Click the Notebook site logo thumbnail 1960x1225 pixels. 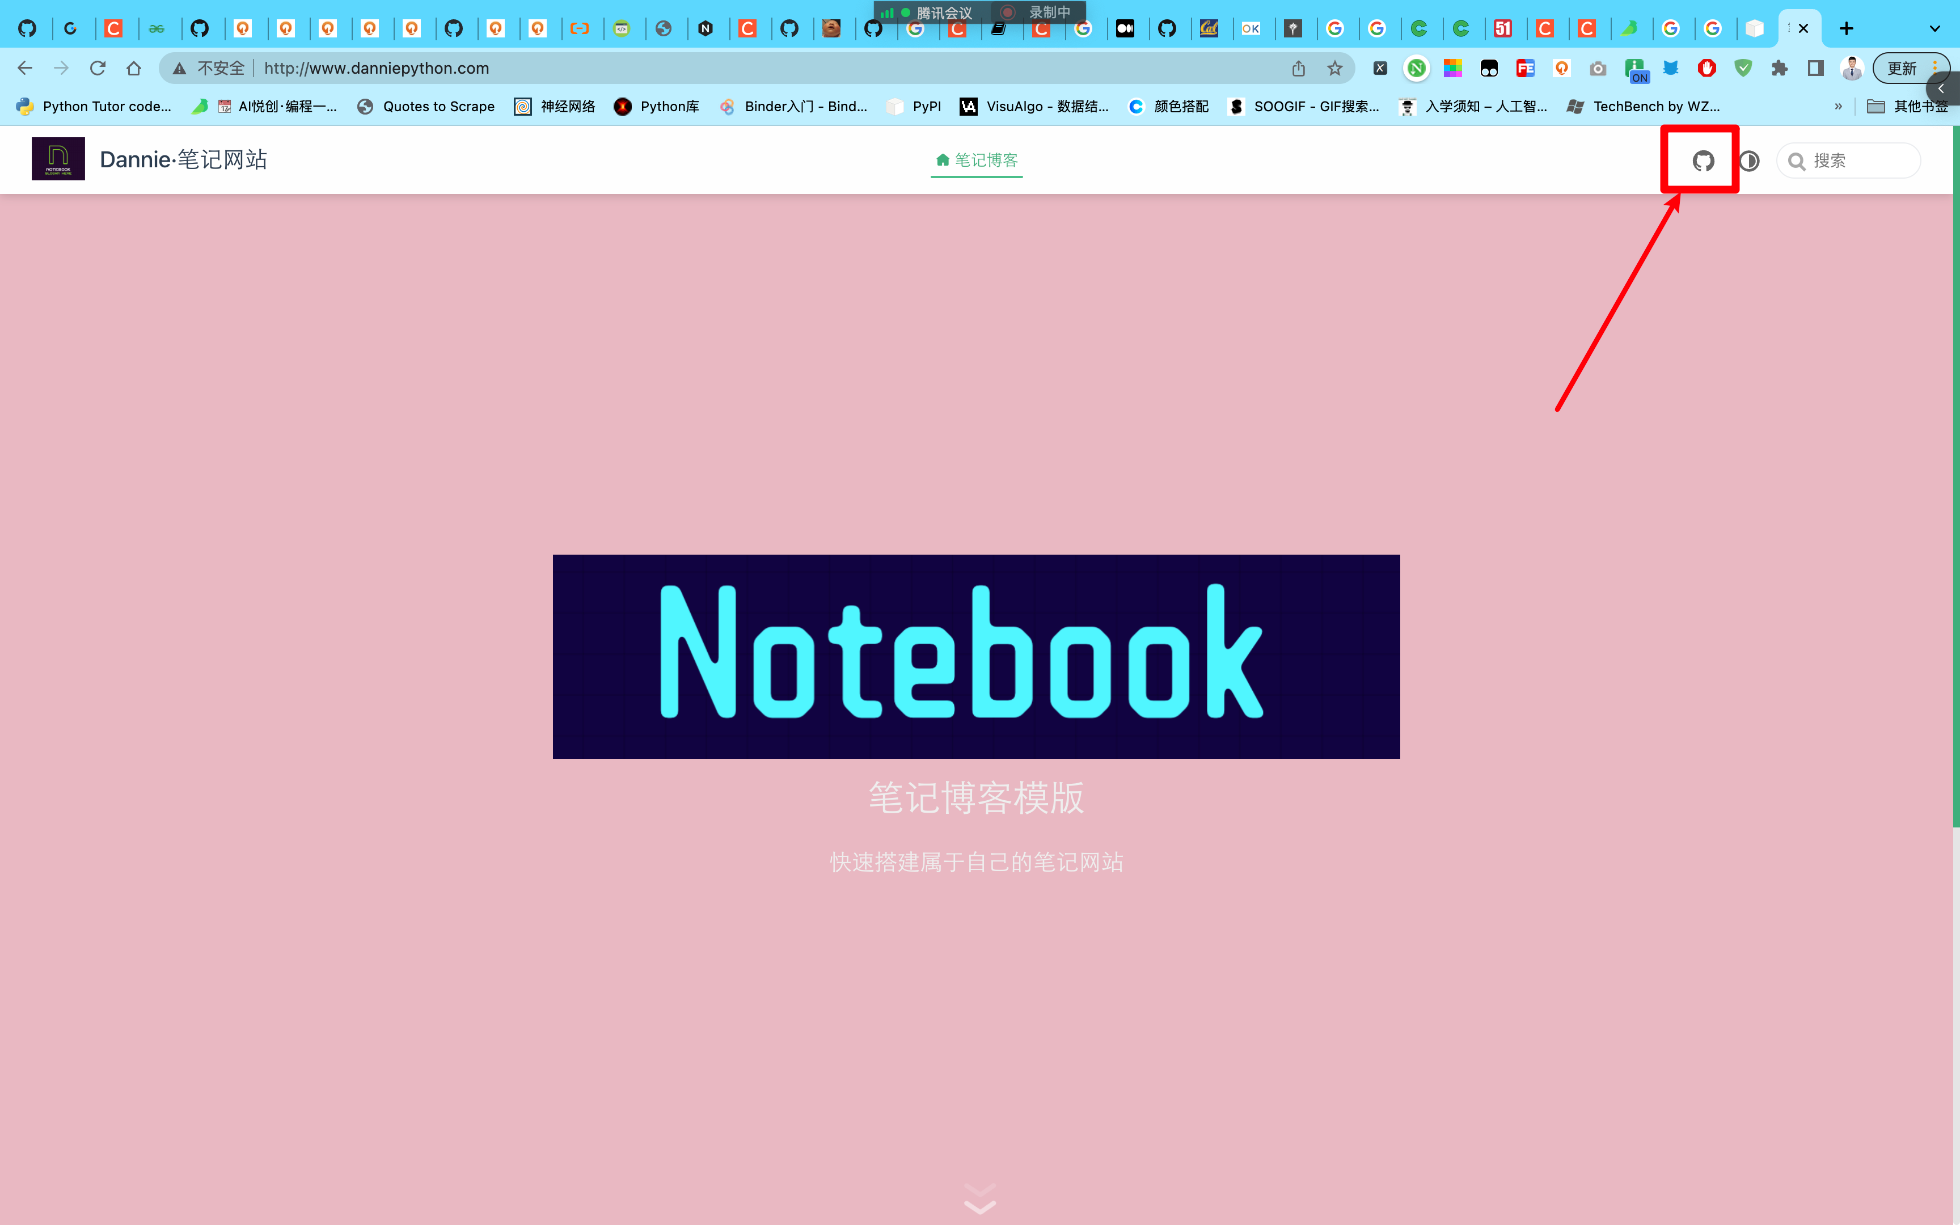click(x=58, y=159)
